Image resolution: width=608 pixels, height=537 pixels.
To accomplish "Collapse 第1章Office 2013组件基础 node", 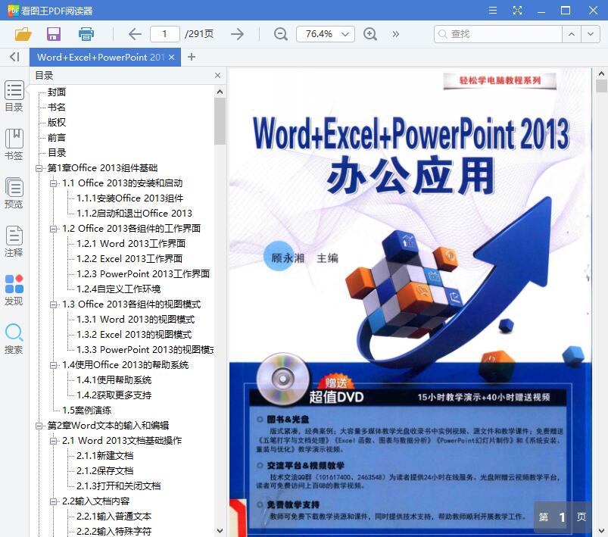I will tap(39, 168).
